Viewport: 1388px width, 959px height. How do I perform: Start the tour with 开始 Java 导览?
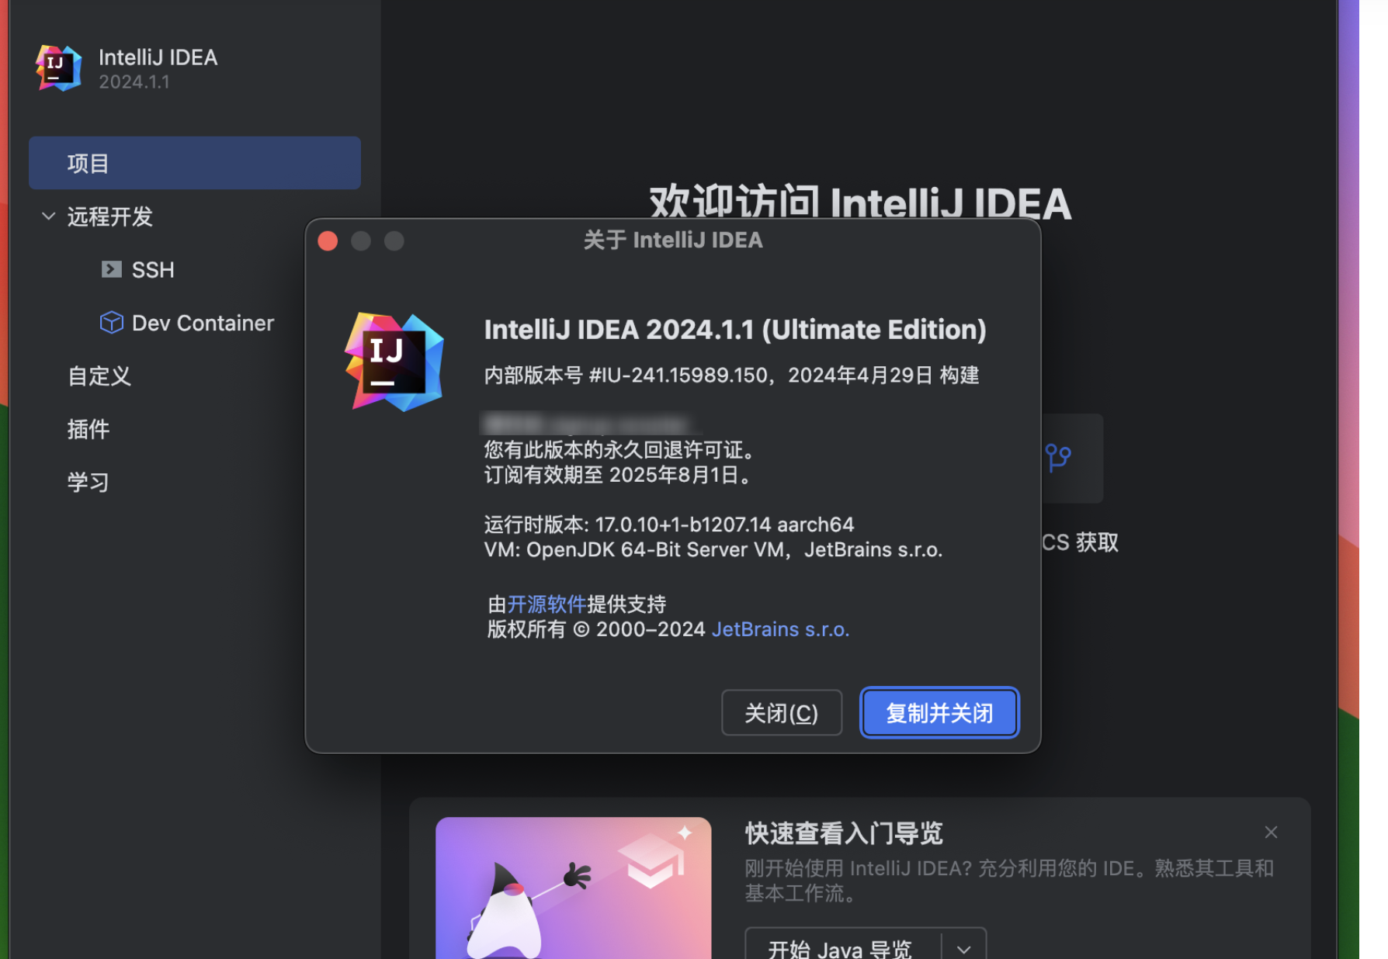(841, 948)
